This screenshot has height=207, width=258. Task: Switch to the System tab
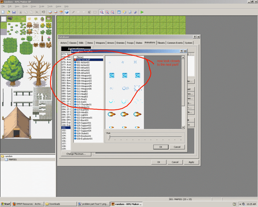coord(188,43)
